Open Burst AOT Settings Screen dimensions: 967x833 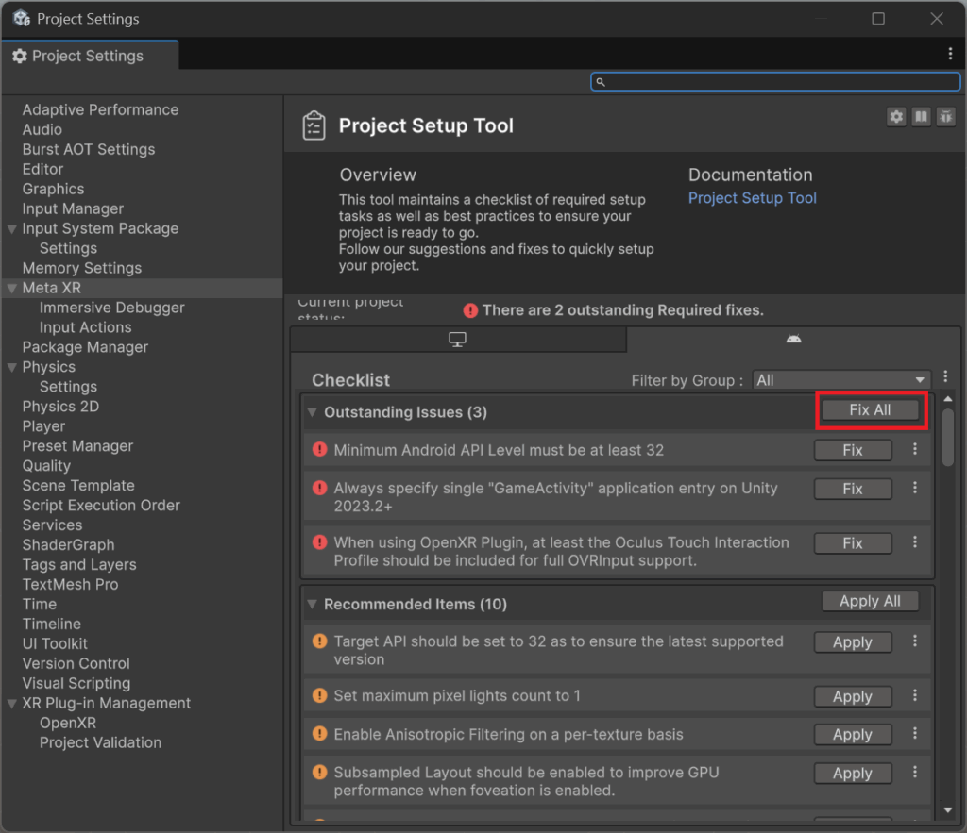pos(89,149)
